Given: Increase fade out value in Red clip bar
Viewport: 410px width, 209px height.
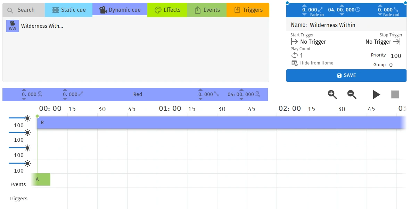Looking at the screenshot, I should pyautogui.click(x=200, y=90).
